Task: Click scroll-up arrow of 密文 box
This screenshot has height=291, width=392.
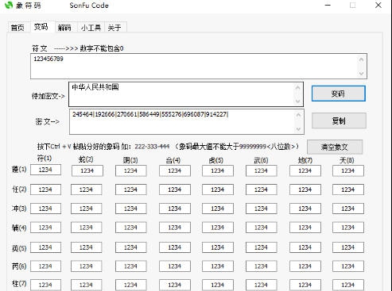Action: click(298, 115)
